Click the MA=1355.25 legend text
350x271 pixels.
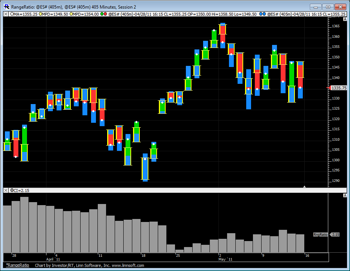25,14
